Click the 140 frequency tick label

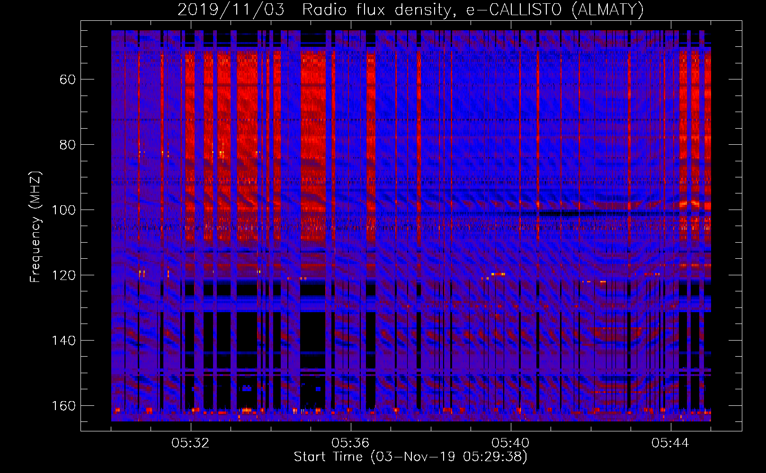tap(63, 341)
